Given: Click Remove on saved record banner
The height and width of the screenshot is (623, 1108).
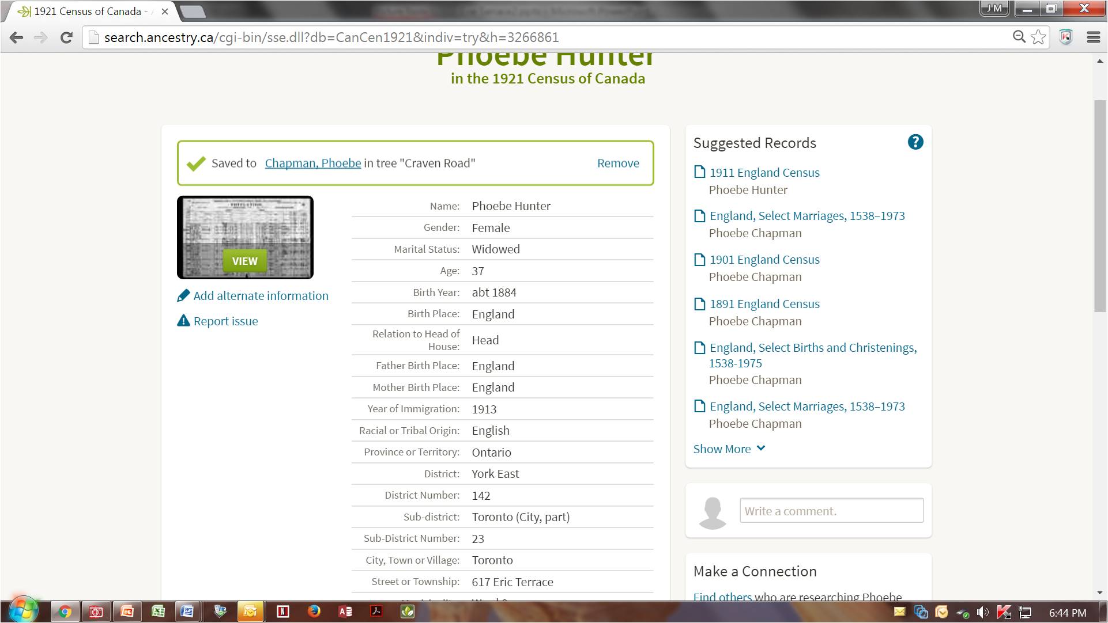Looking at the screenshot, I should tap(617, 163).
